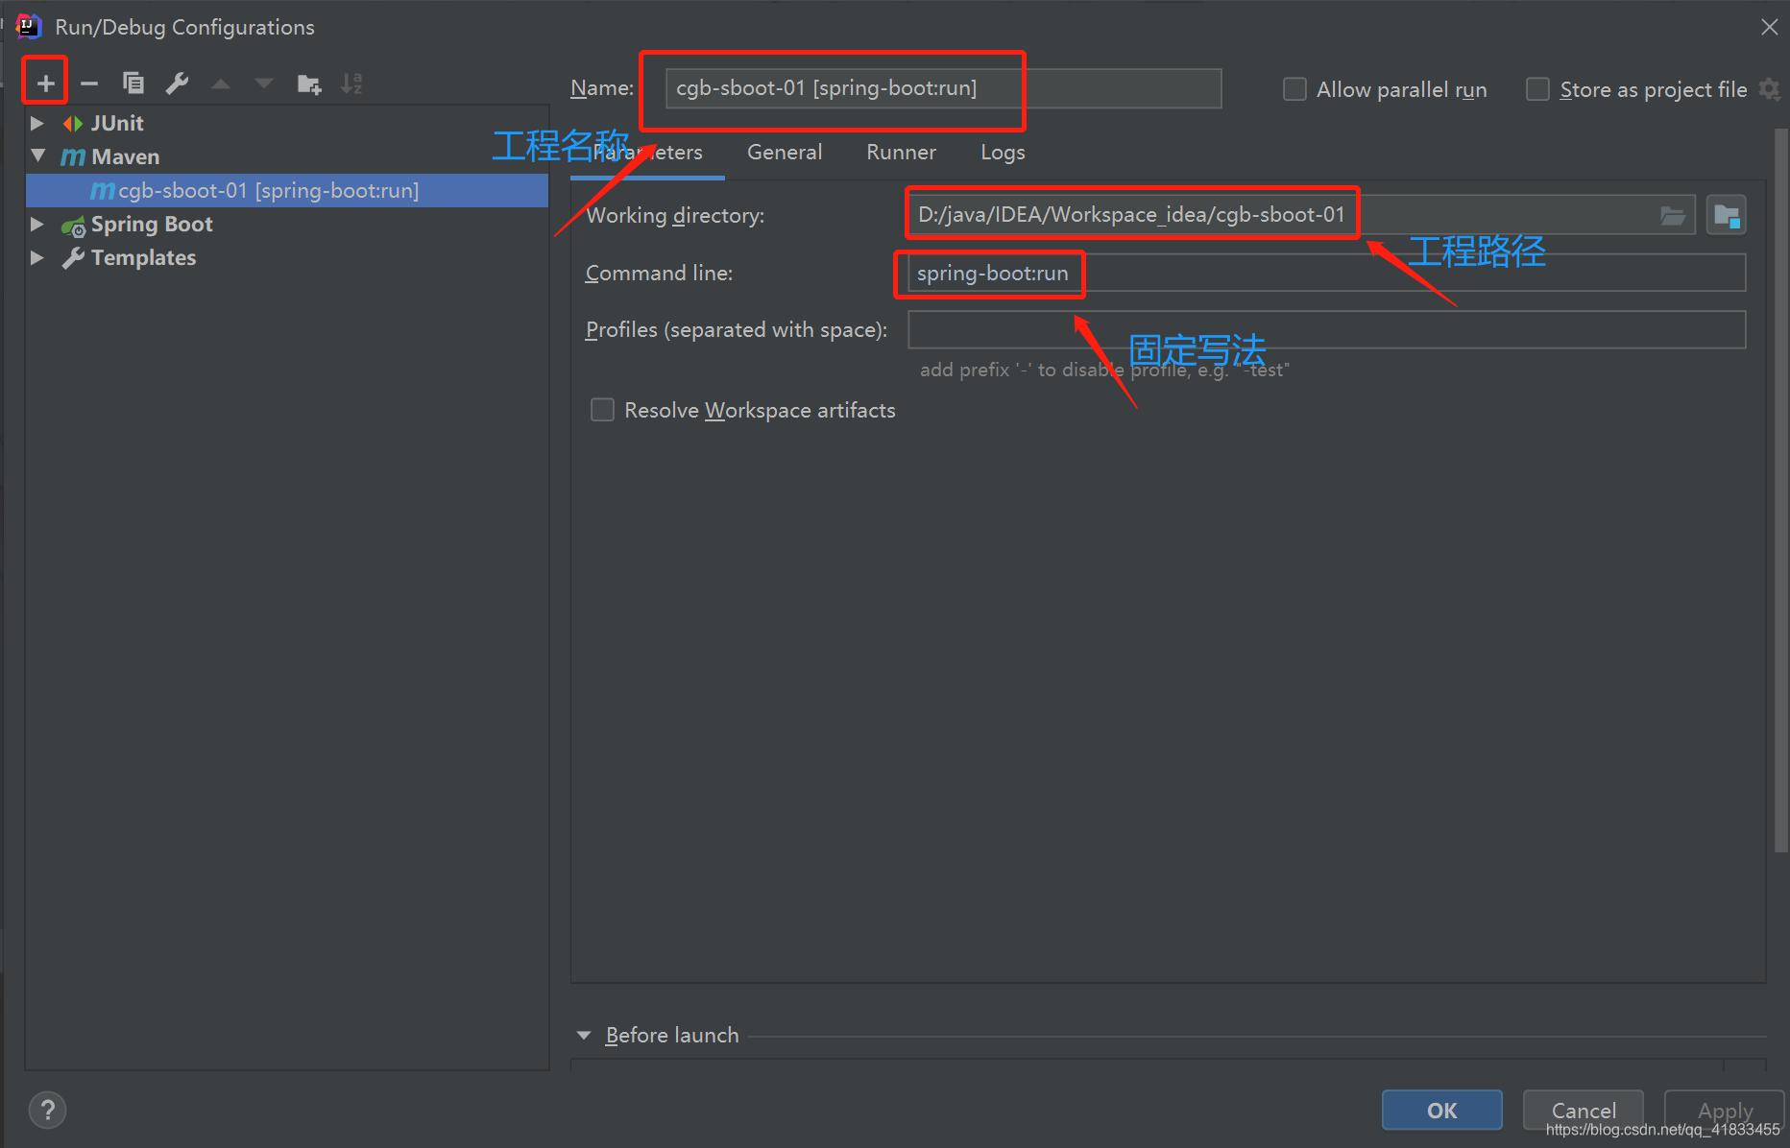Click IntelliJ logo in title bar

(x=30, y=27)
